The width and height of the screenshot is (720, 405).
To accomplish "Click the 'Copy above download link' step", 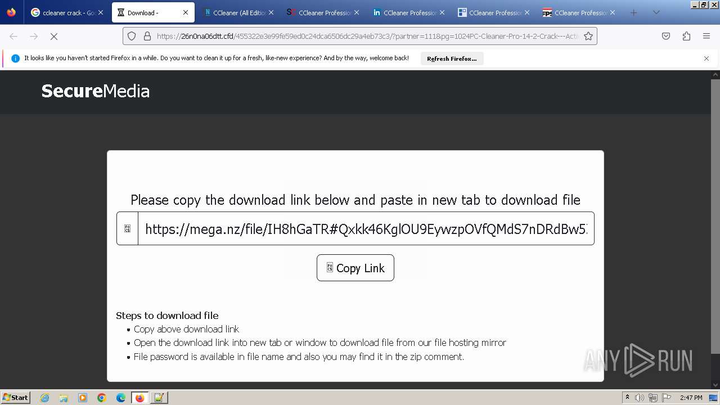I will [186, 329].
